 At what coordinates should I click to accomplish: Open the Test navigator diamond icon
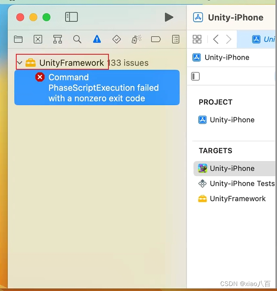pos(117,39)
